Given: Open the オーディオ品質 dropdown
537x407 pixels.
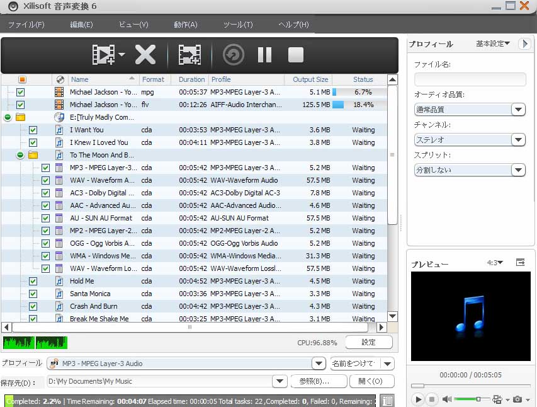Looking at the screenshot, I should (x=518, y=110).
